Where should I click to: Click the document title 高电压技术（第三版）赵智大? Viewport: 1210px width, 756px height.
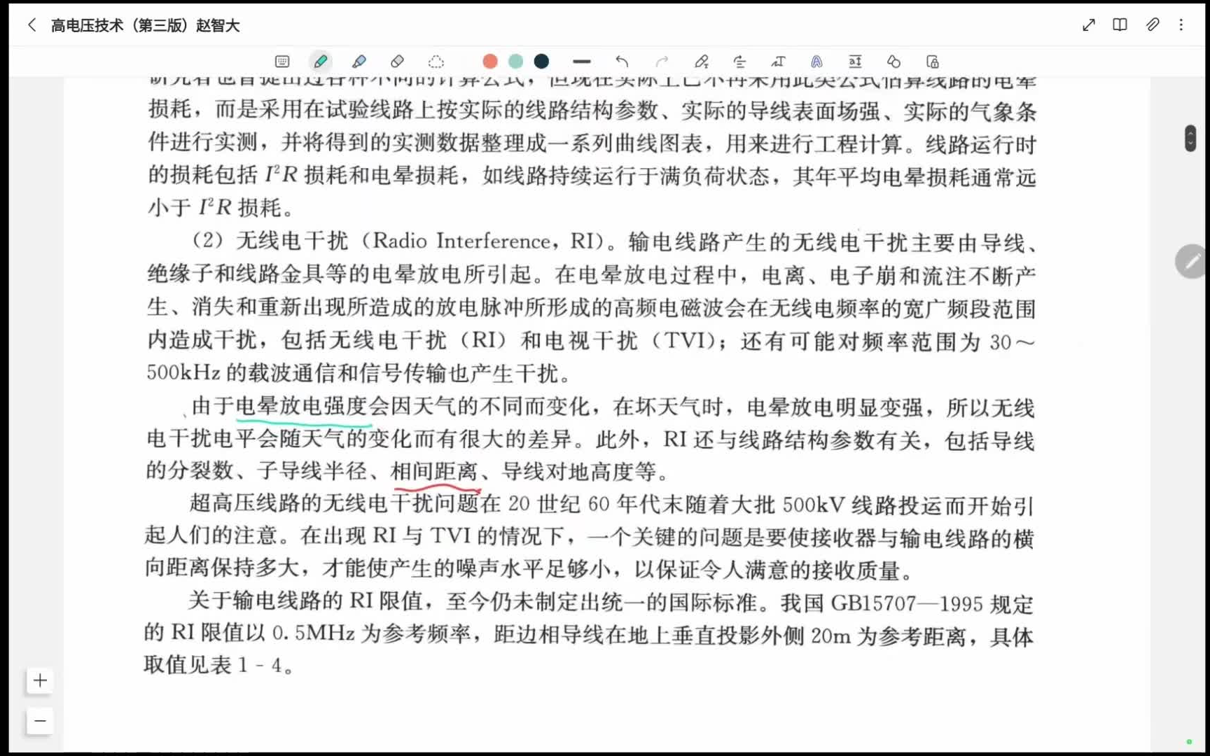pos(146,26)
